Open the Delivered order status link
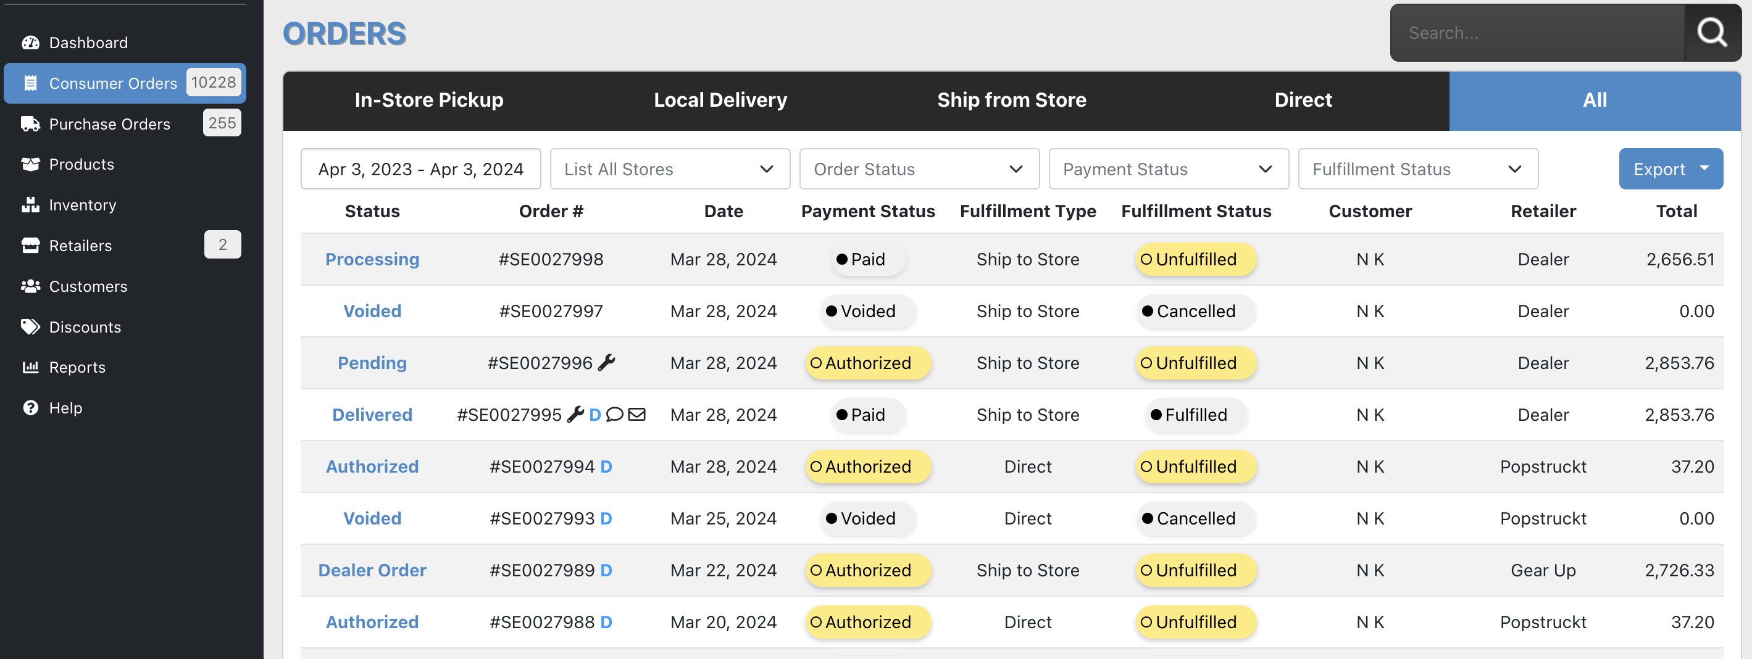 [372, 414]
